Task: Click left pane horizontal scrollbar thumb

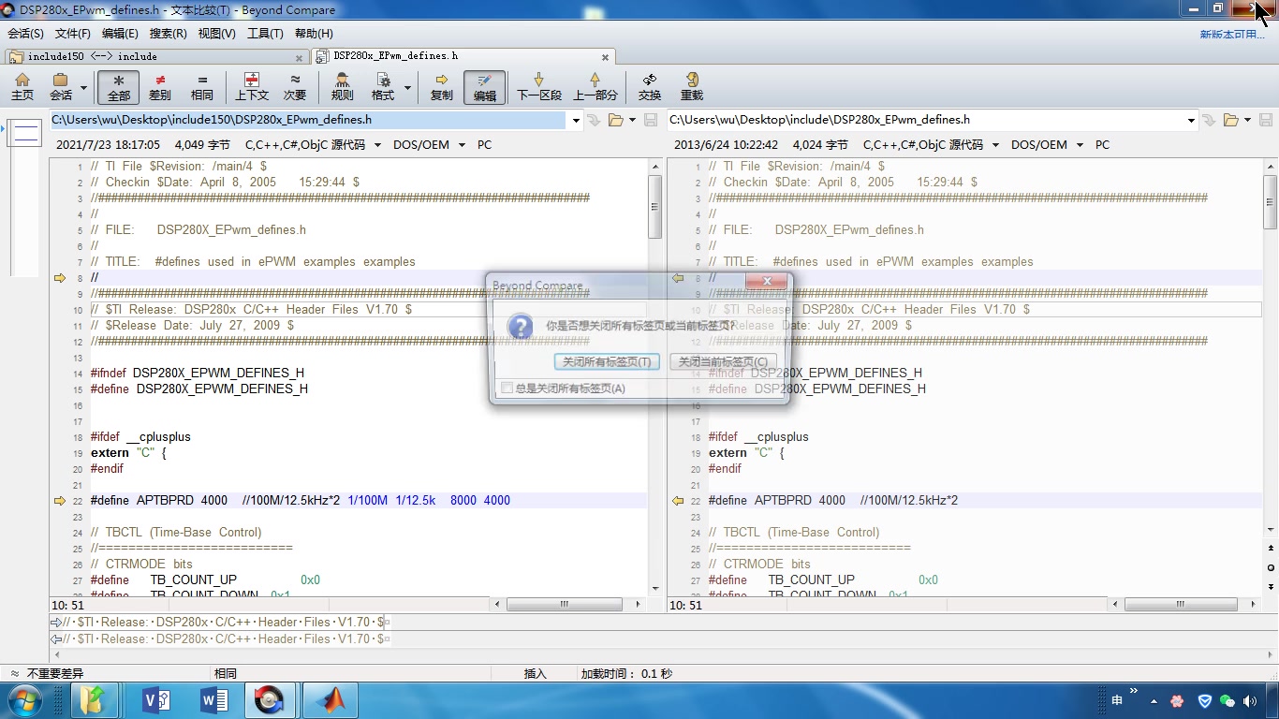Action: (x=564, y=605)
